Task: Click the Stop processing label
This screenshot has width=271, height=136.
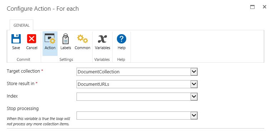Action: pyautogui.click(x=23, y=109)
